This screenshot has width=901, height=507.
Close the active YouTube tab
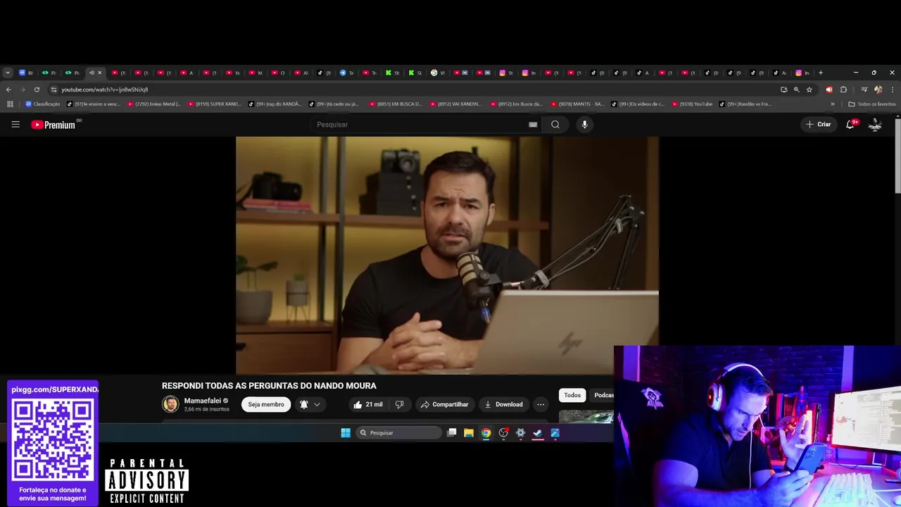click(x=99, y=73)
